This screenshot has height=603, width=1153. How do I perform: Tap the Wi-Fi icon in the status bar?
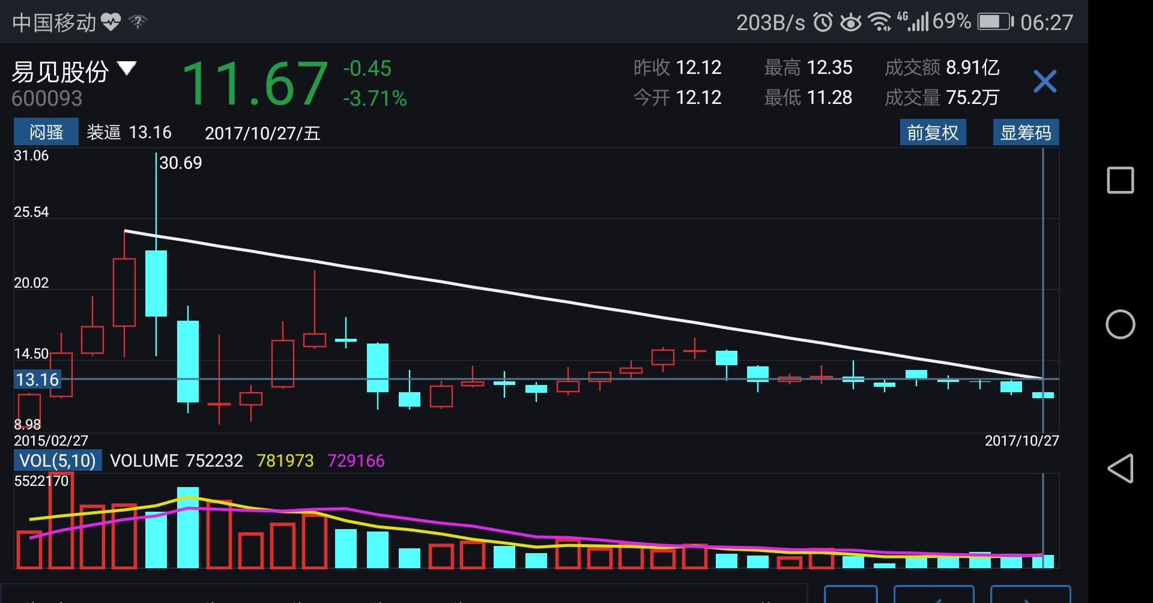point(880,20)
